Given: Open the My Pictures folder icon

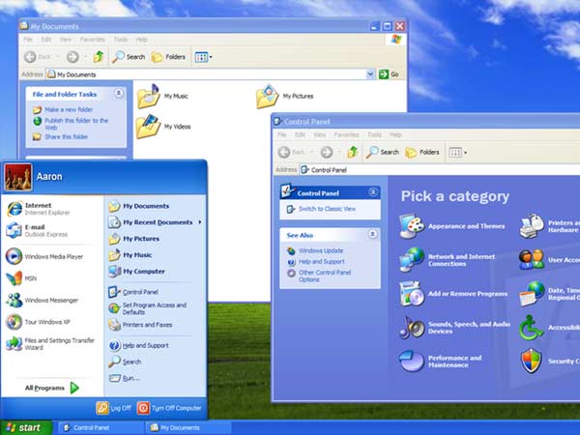Looking at the screenshot, I should tap(267, 96).
